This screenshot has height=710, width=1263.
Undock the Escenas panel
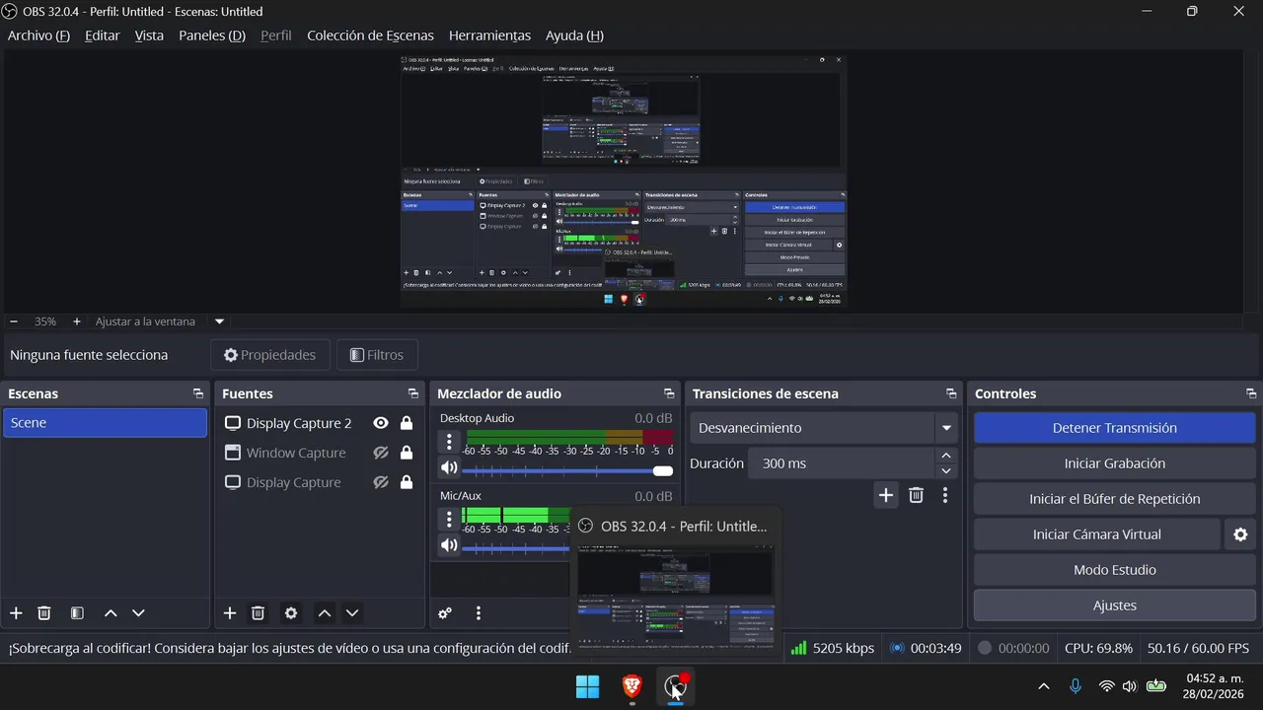(x=198, y=393)
